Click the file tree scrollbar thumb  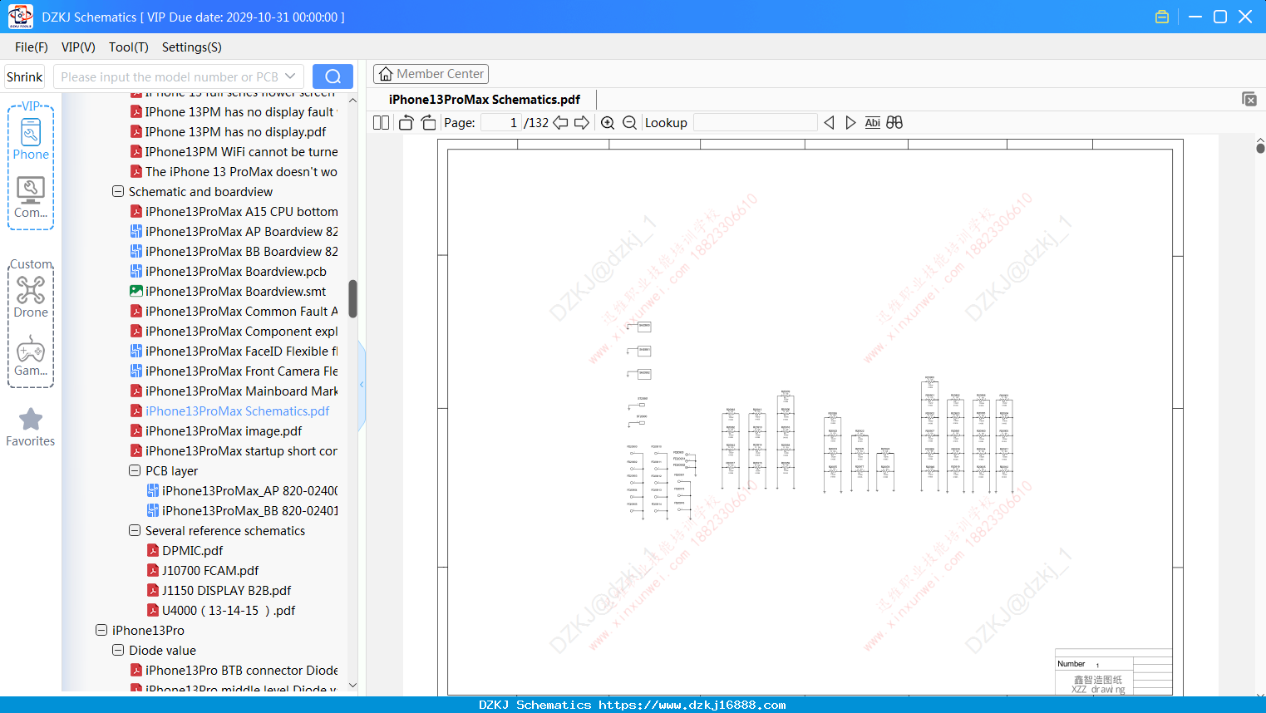pyautogui.click(x=352, y=299)
